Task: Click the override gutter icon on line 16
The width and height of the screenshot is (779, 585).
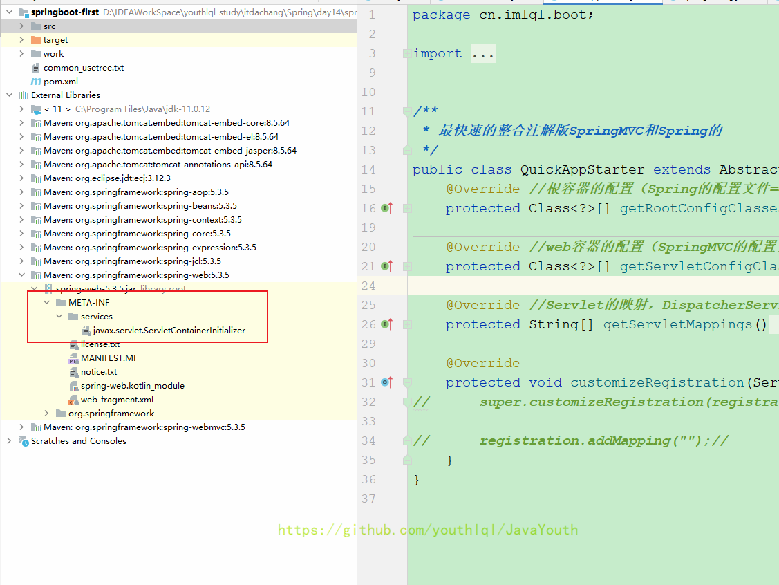Action: [x=386, y=208]
